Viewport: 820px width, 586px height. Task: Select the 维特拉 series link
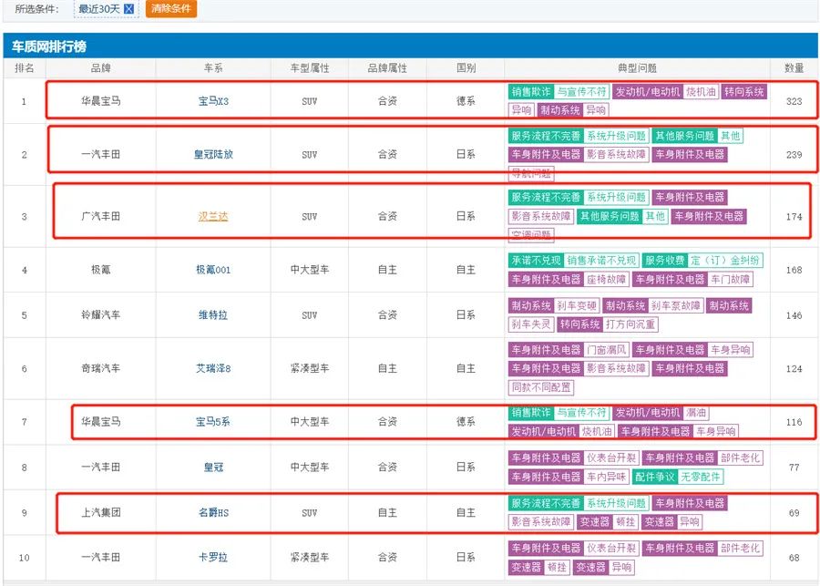click(x=213, y=315)
